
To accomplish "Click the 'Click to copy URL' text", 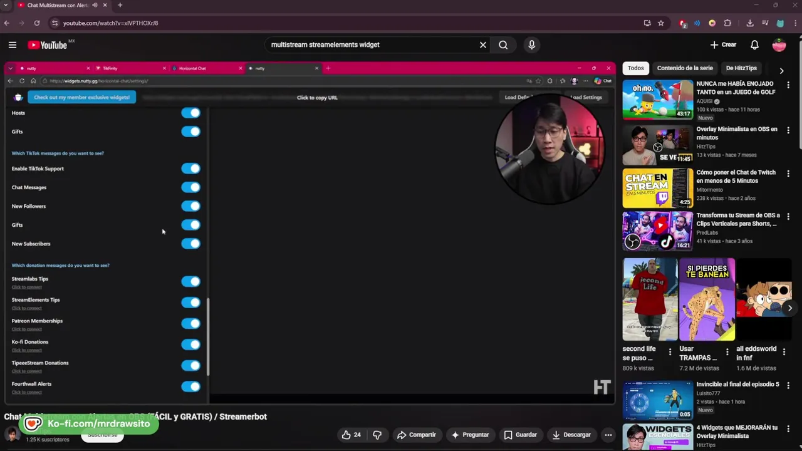I will tap(317, 98).
